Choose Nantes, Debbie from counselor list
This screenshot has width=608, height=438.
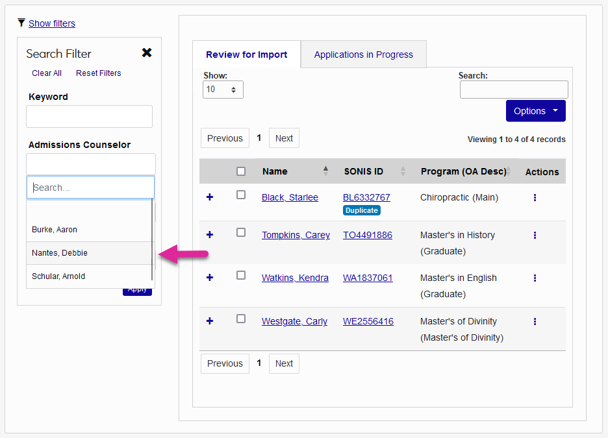pyautogui.click(x=60, y=253)
